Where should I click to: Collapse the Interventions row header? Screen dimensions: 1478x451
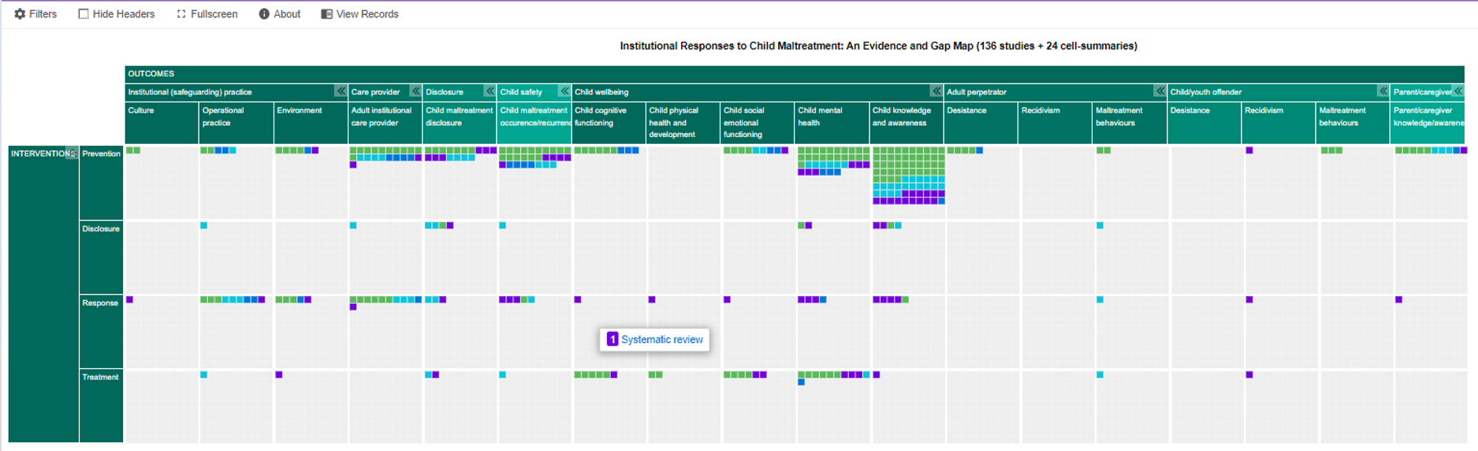71,153
